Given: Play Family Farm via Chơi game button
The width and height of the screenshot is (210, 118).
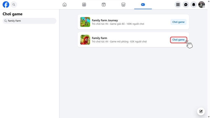Looking at the screenshot, I should 178,40.
